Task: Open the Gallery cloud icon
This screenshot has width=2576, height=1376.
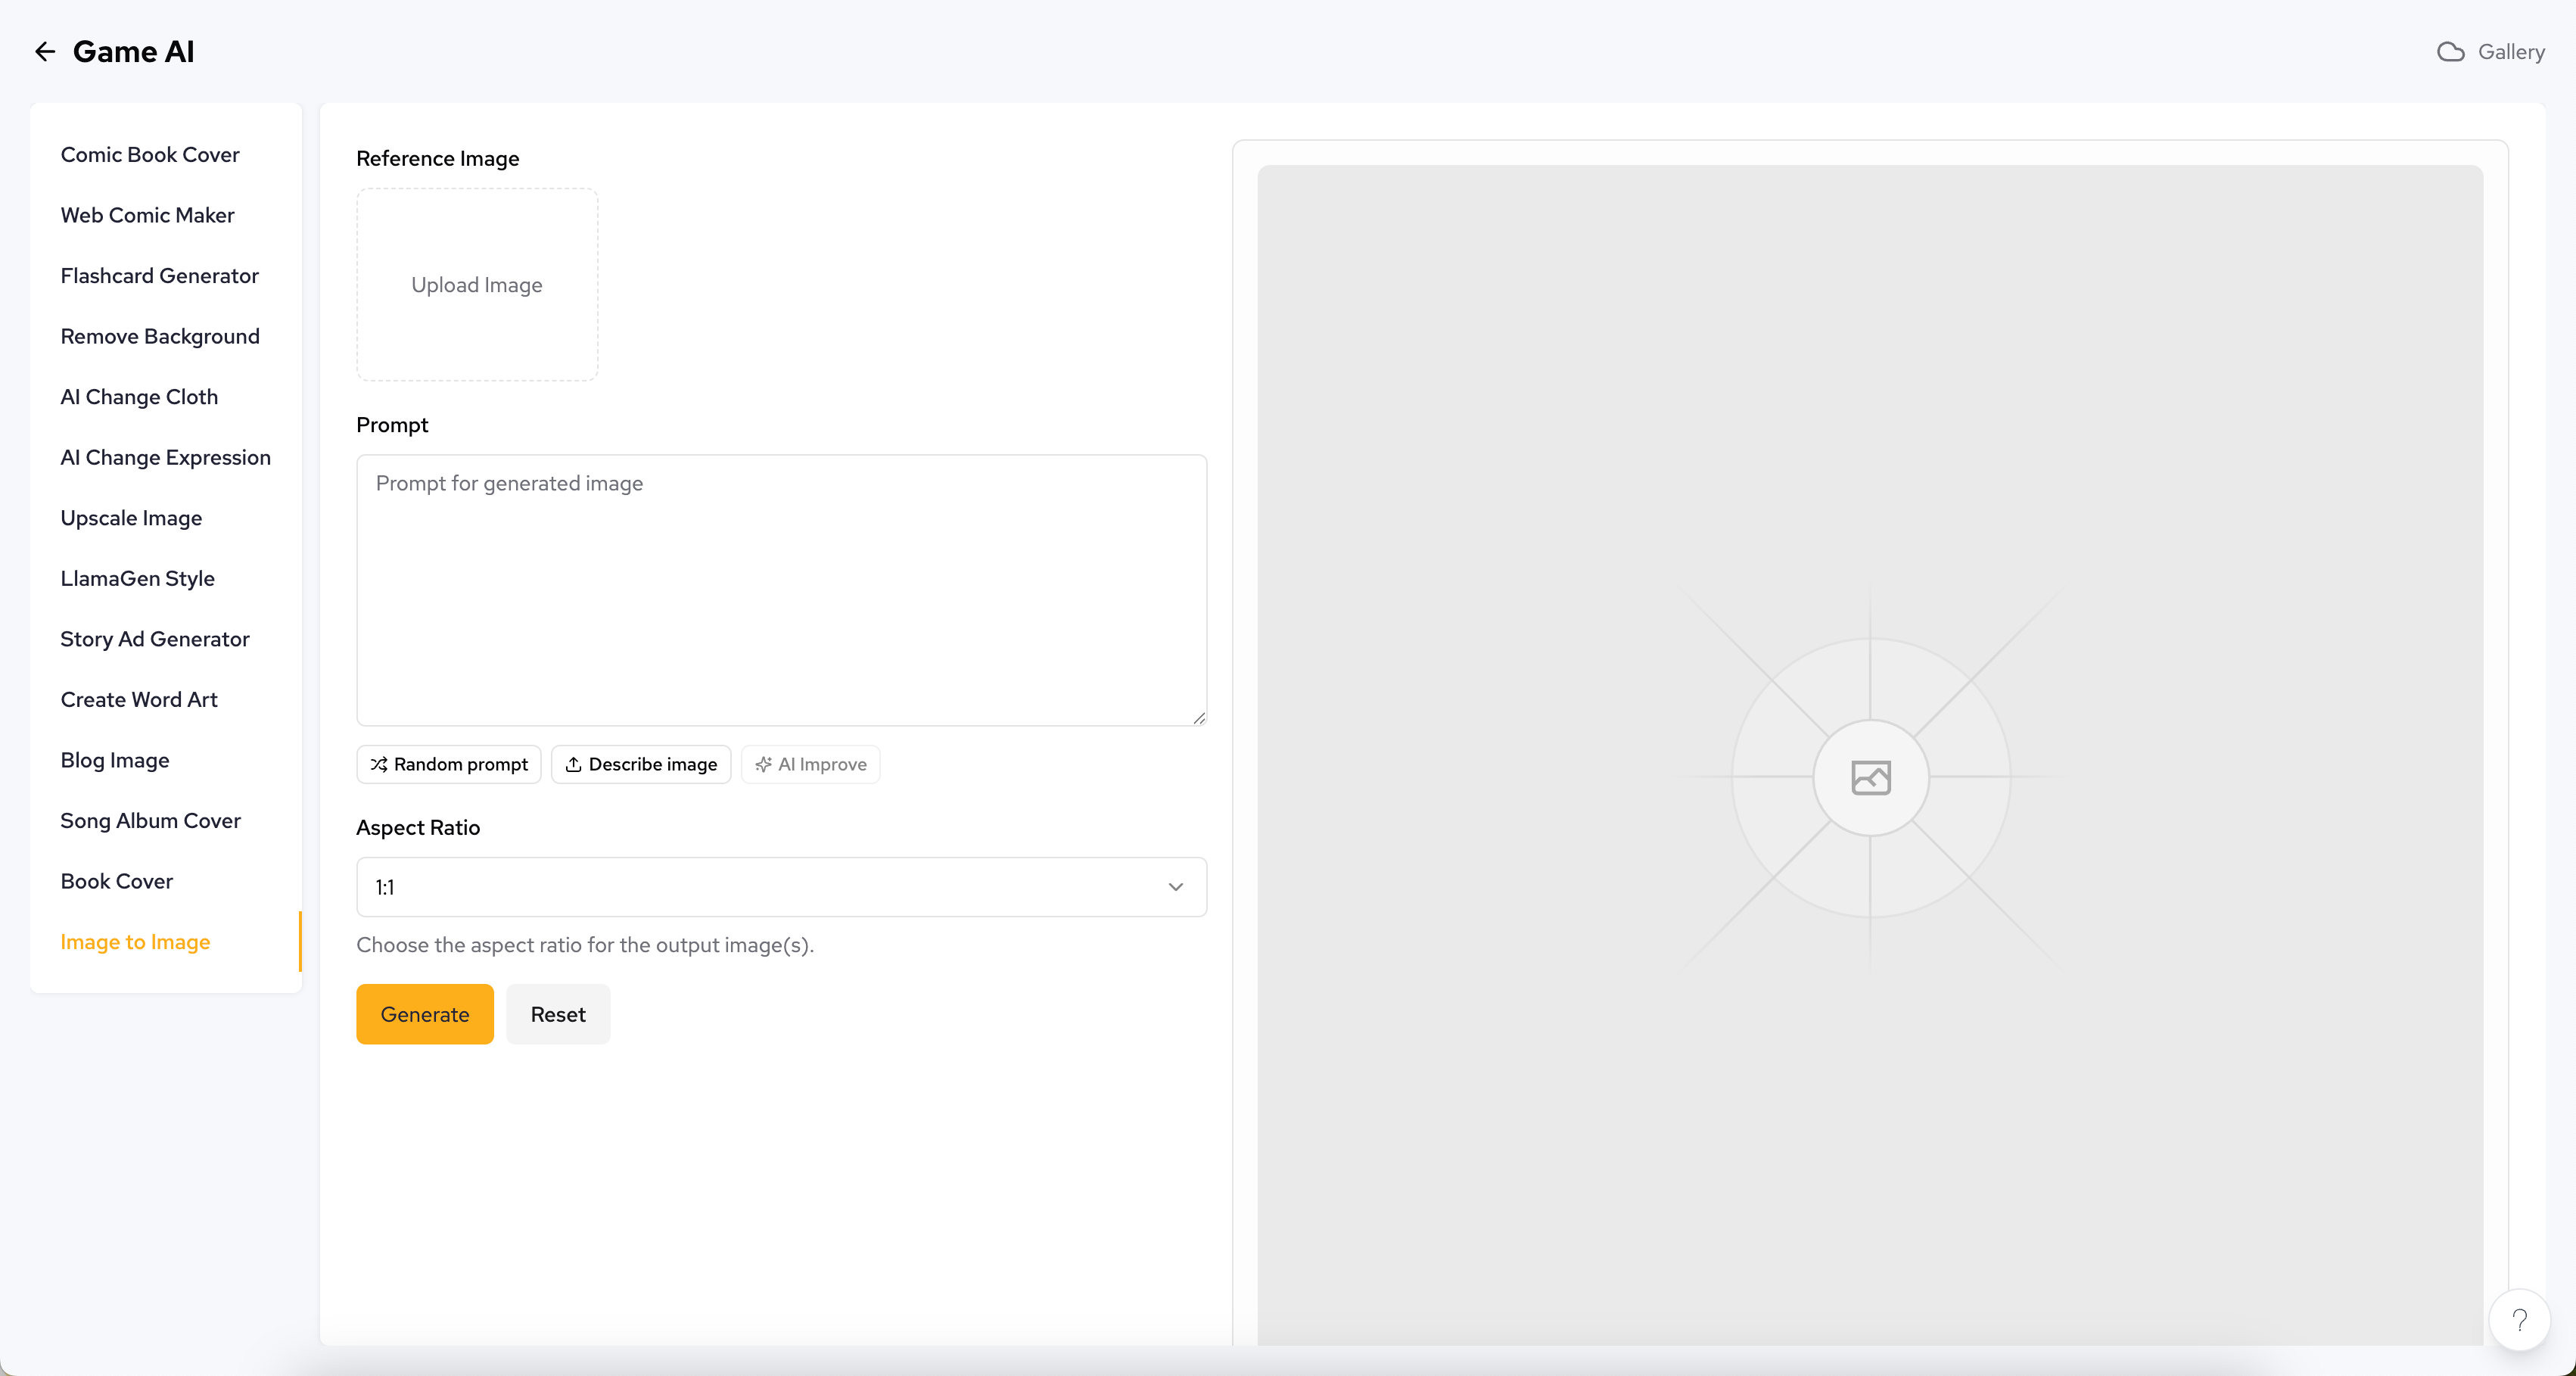Action: click(x=2450, y=52)
